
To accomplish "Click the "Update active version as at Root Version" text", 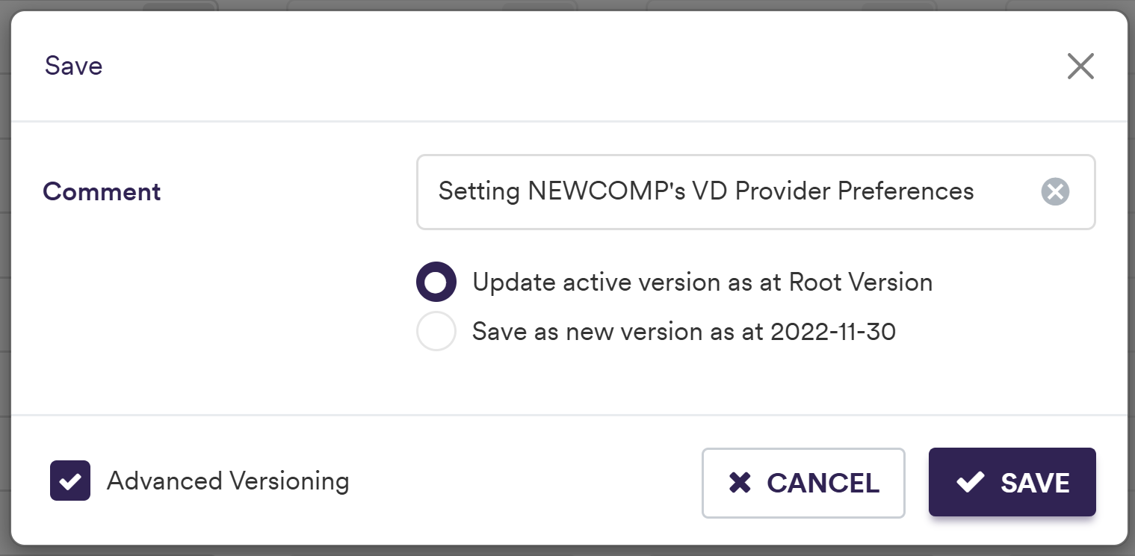I will 702,282.
